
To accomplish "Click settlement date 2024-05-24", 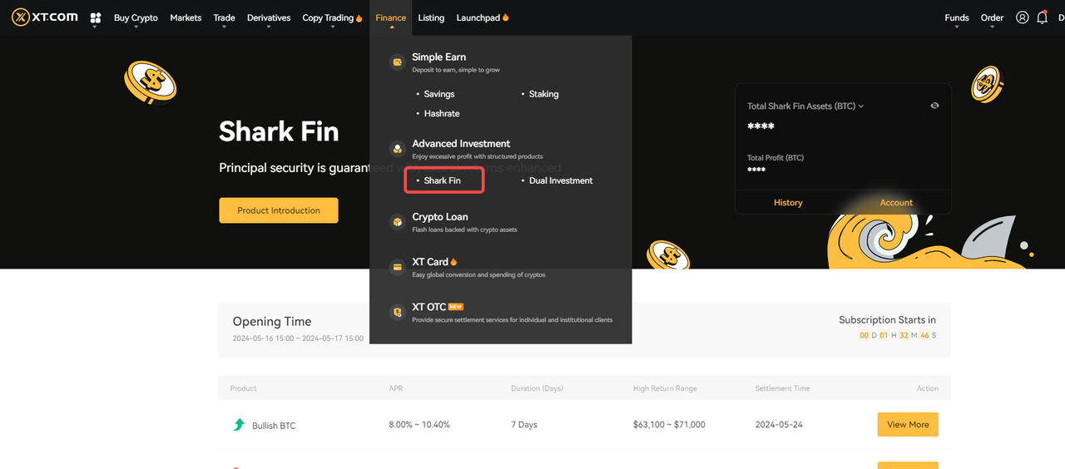I will (779, 424).
